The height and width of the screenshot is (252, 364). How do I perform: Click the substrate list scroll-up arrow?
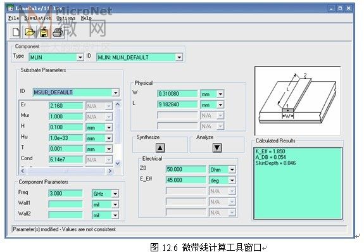118,104
